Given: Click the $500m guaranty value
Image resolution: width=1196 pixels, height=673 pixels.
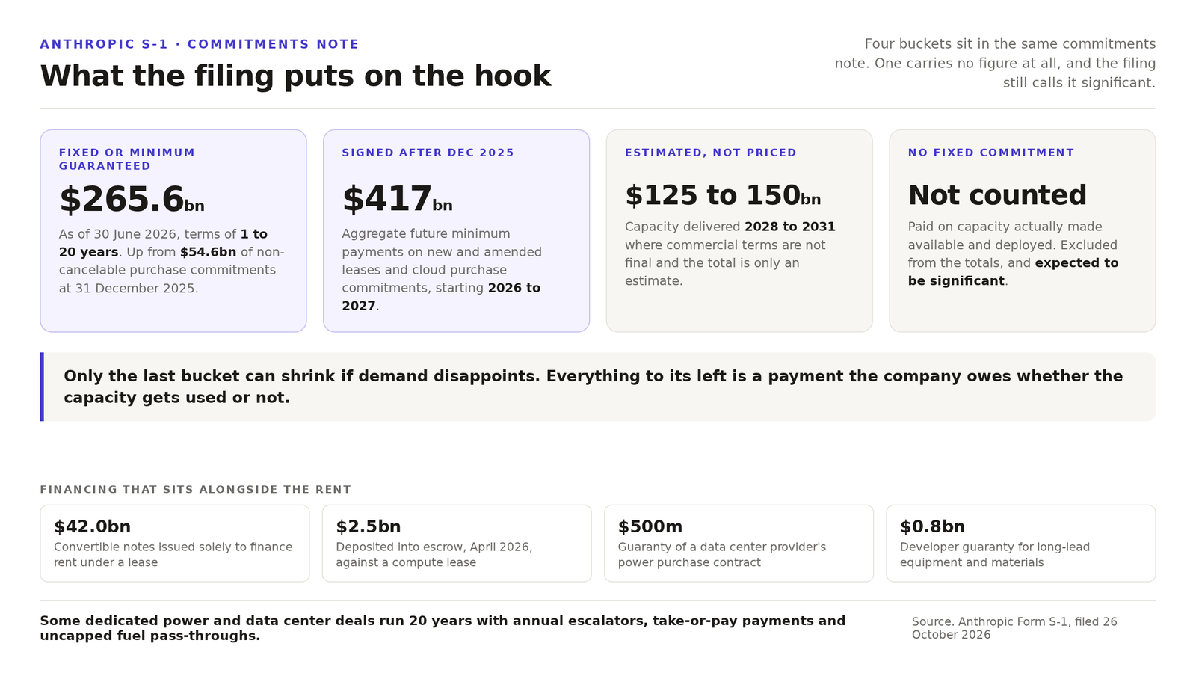Looking at the screenshot, I should click(650, 526).
